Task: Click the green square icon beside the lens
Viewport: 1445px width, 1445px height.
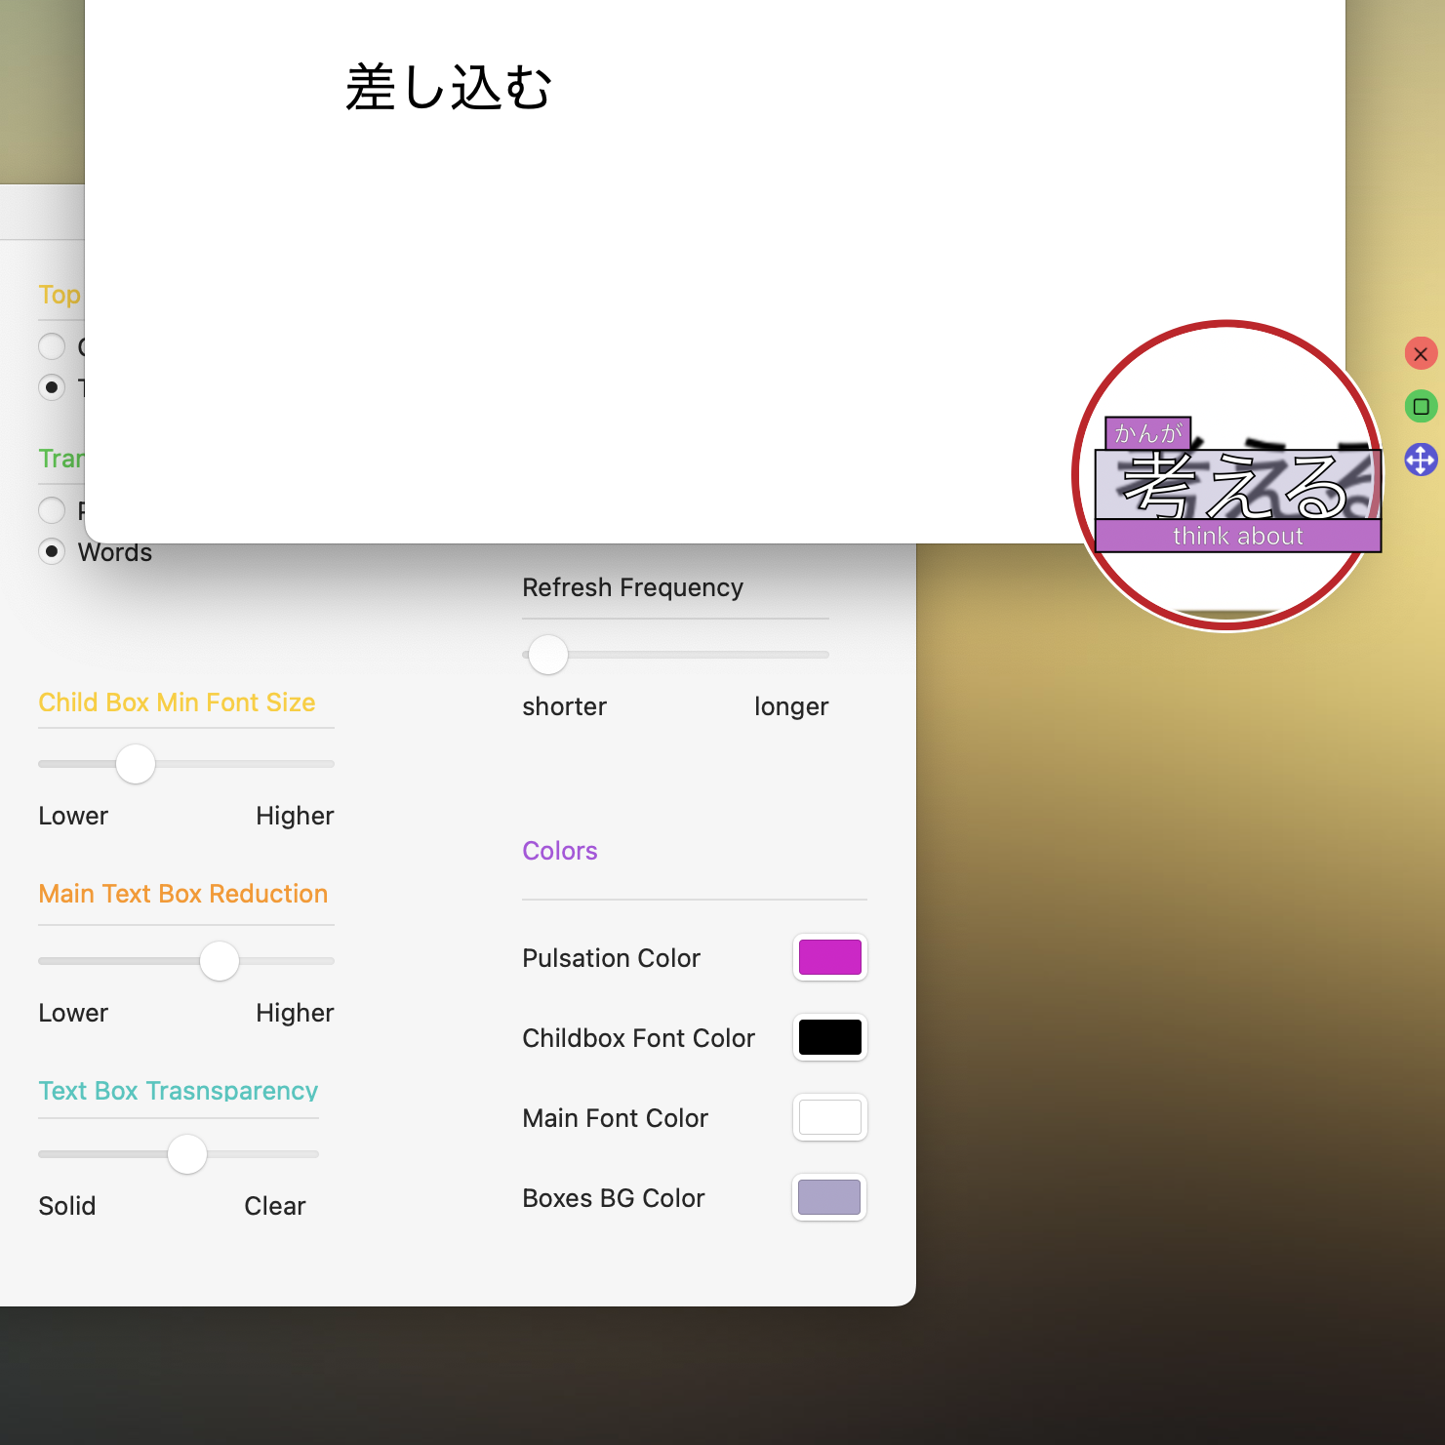Action: (x=1421, y=407)
